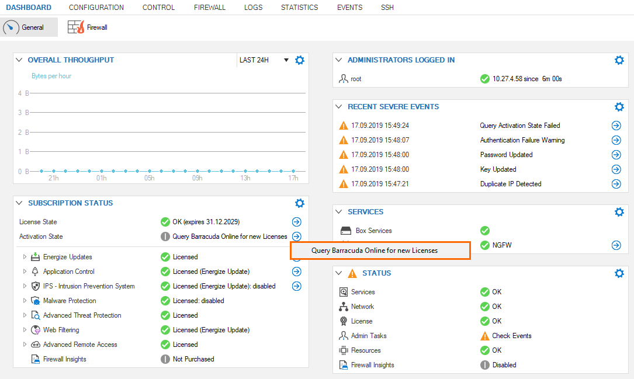
Task: Open the CONFIGURATION tab
Action: click(x=96, y=8)
